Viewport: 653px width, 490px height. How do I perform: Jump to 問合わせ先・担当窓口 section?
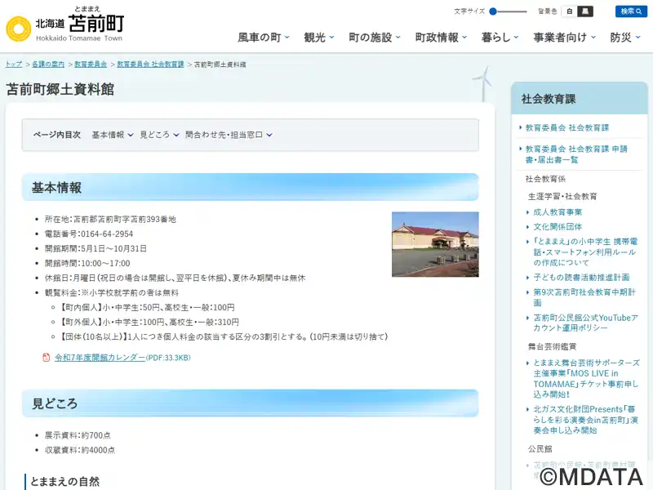(229, 135)
